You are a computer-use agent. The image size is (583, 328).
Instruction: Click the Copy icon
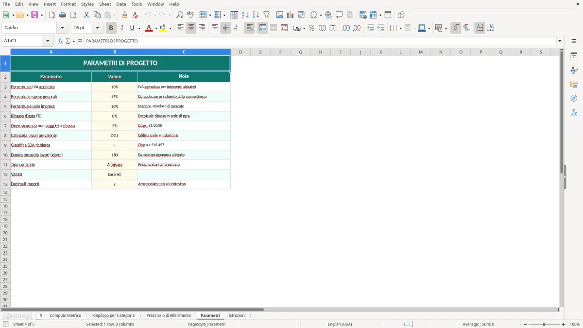click(97, 15)
